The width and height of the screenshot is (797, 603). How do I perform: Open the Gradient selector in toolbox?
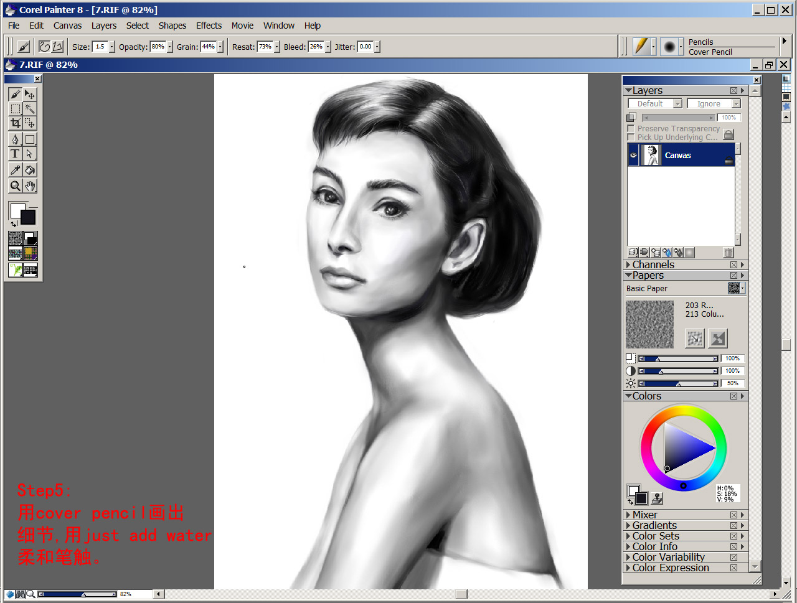pos(31,238)
